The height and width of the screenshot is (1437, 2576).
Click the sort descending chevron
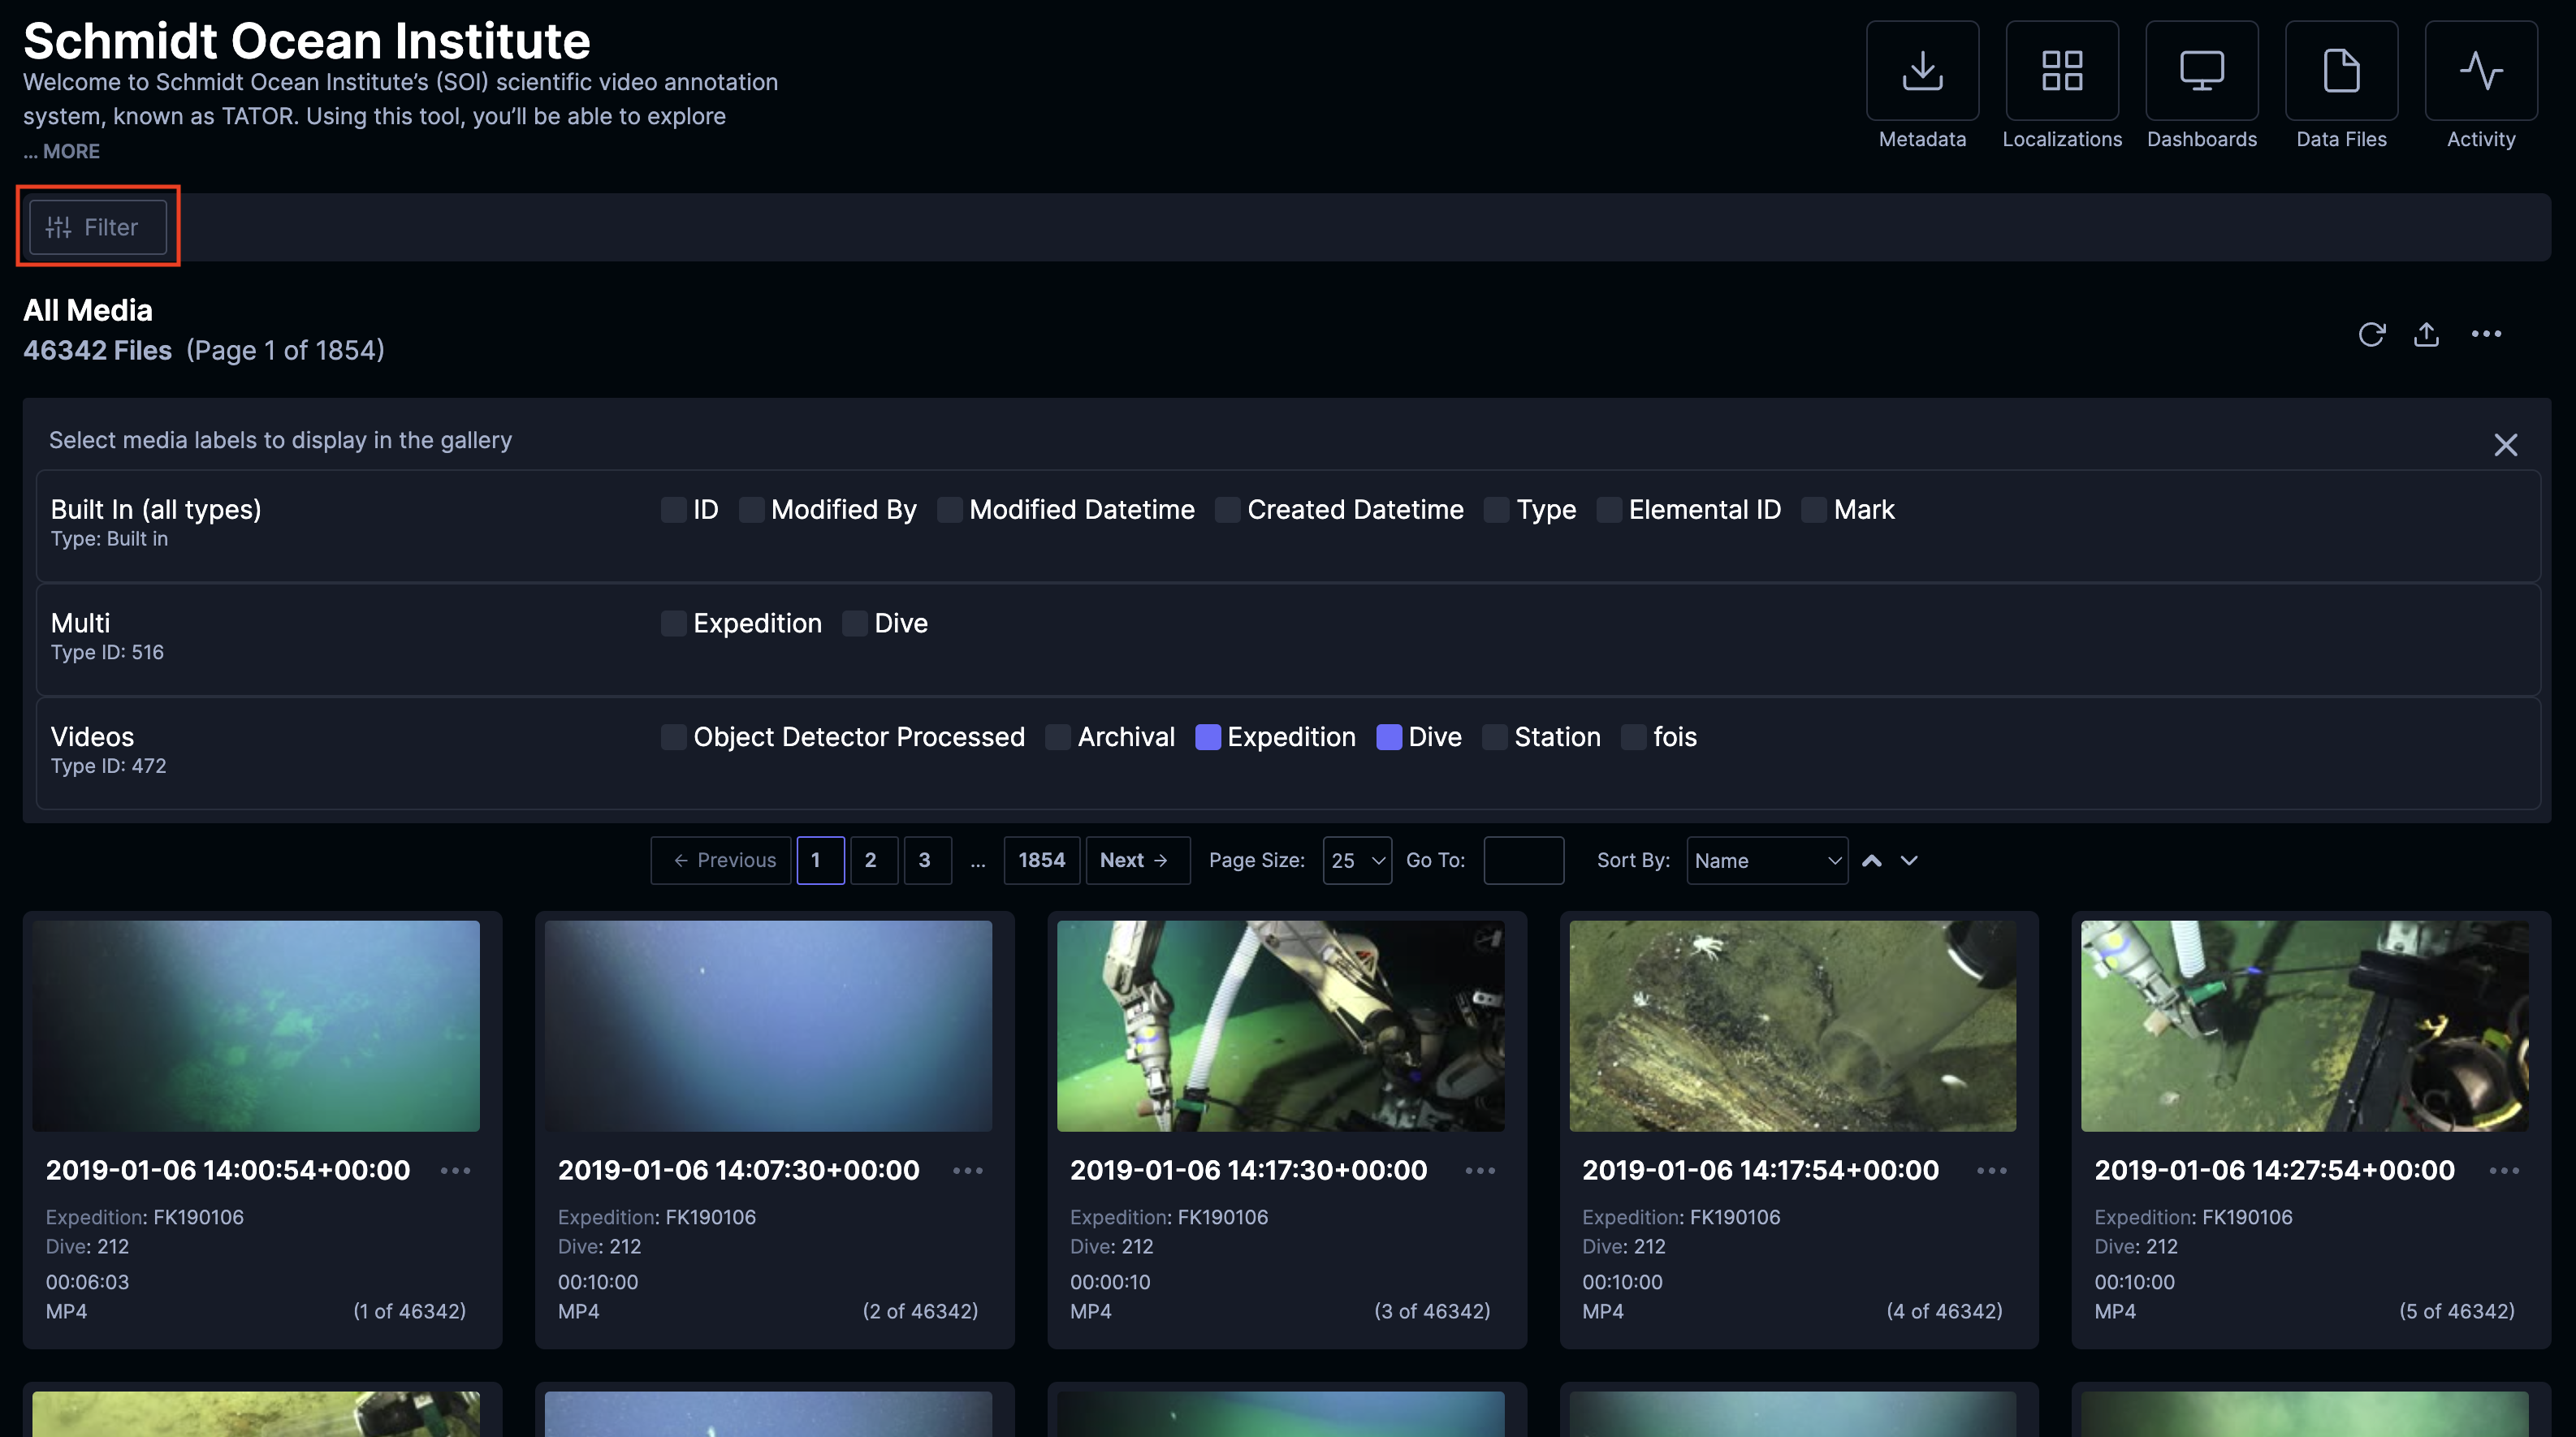[x=1909, y=860]
